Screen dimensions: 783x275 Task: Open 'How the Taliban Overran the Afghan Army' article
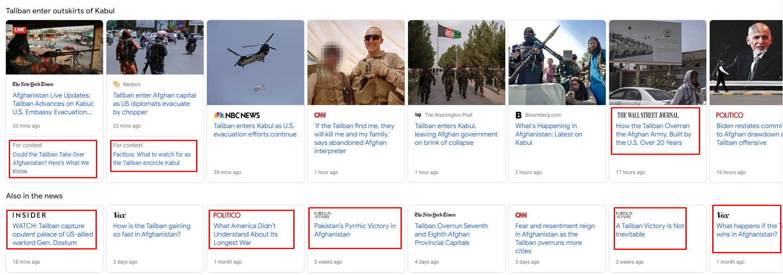coord(654,134)
